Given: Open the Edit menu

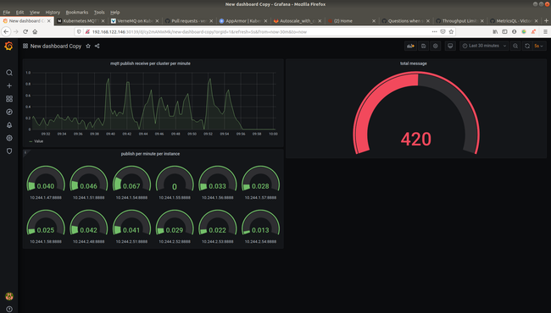Looking at the screenshot, I should (19, 13).
